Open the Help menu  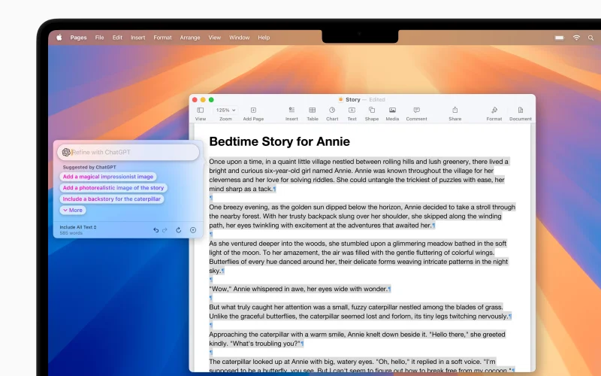click(x=264, y=38)
